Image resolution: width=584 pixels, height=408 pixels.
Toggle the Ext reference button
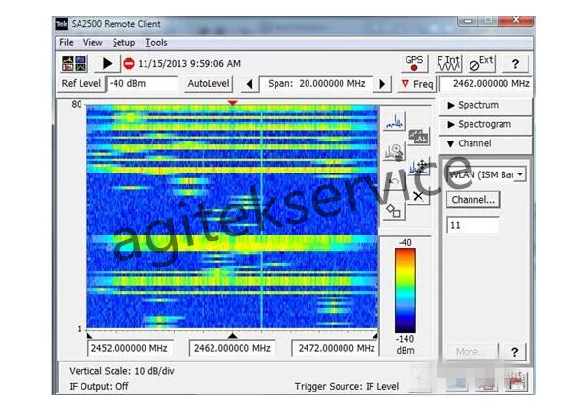[x=481, y=63]
